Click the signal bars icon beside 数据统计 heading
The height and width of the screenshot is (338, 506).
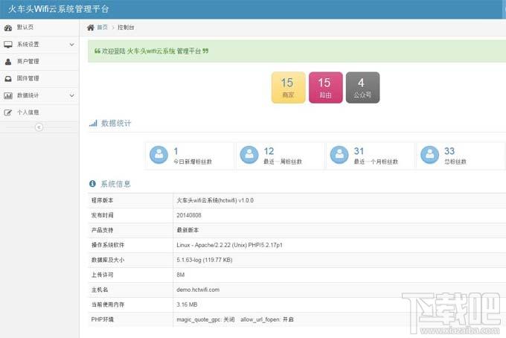click(x=93, y=124)
